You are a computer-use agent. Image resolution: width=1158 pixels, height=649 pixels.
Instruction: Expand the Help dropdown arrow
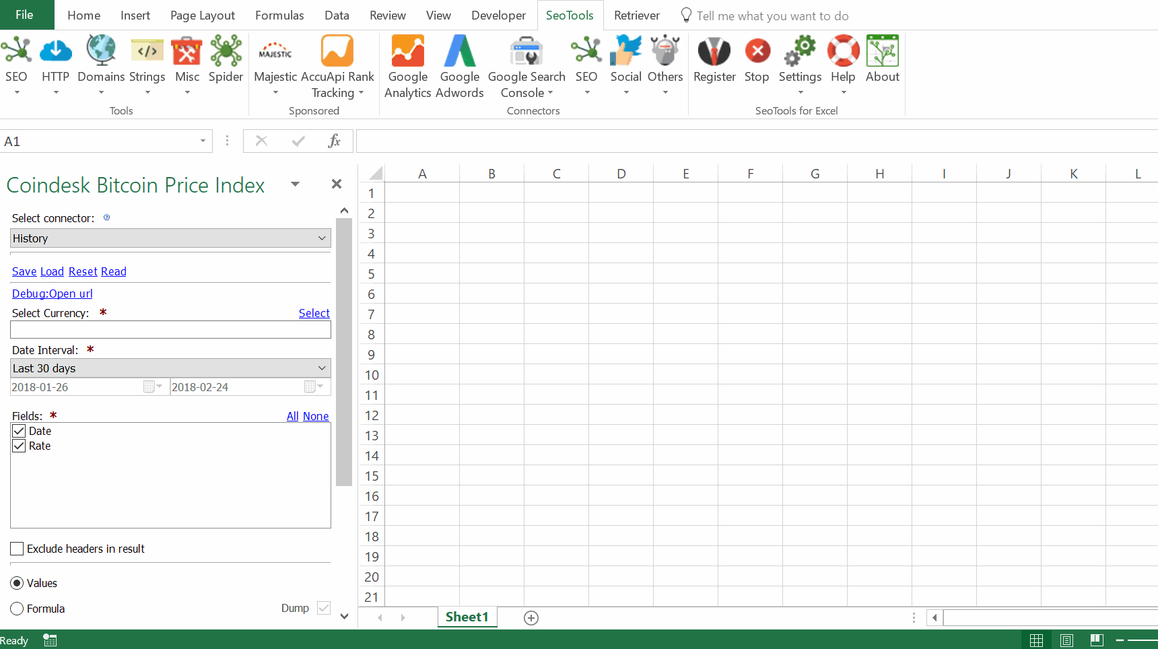844,93
